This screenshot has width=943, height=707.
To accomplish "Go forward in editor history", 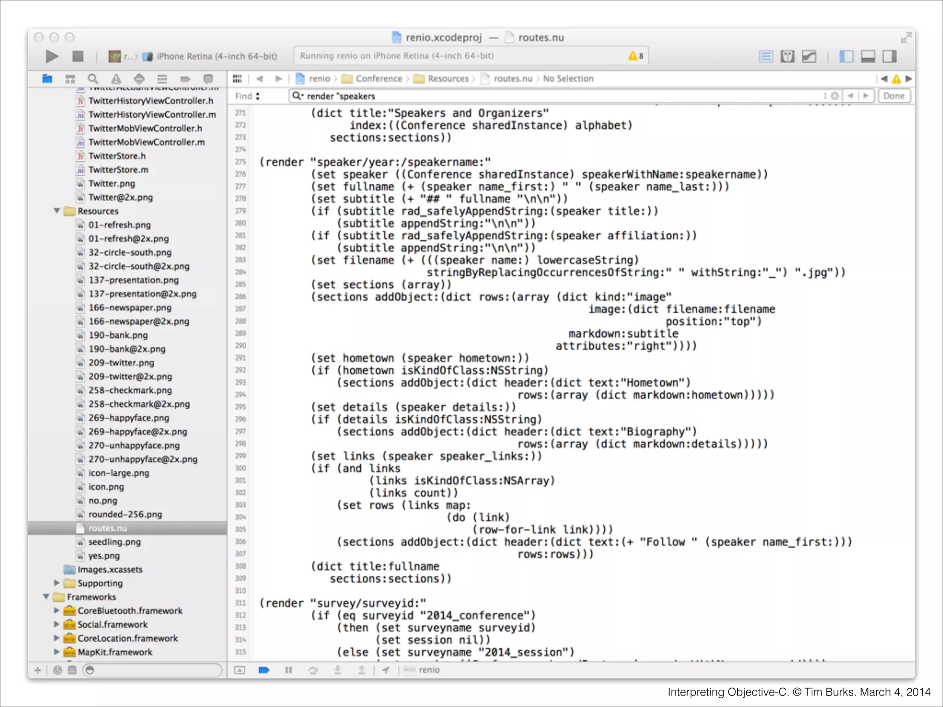I will pyautogui.click(x=278, y=79).
